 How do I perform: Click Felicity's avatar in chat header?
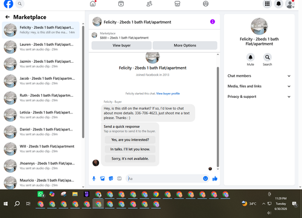point(97,22)
